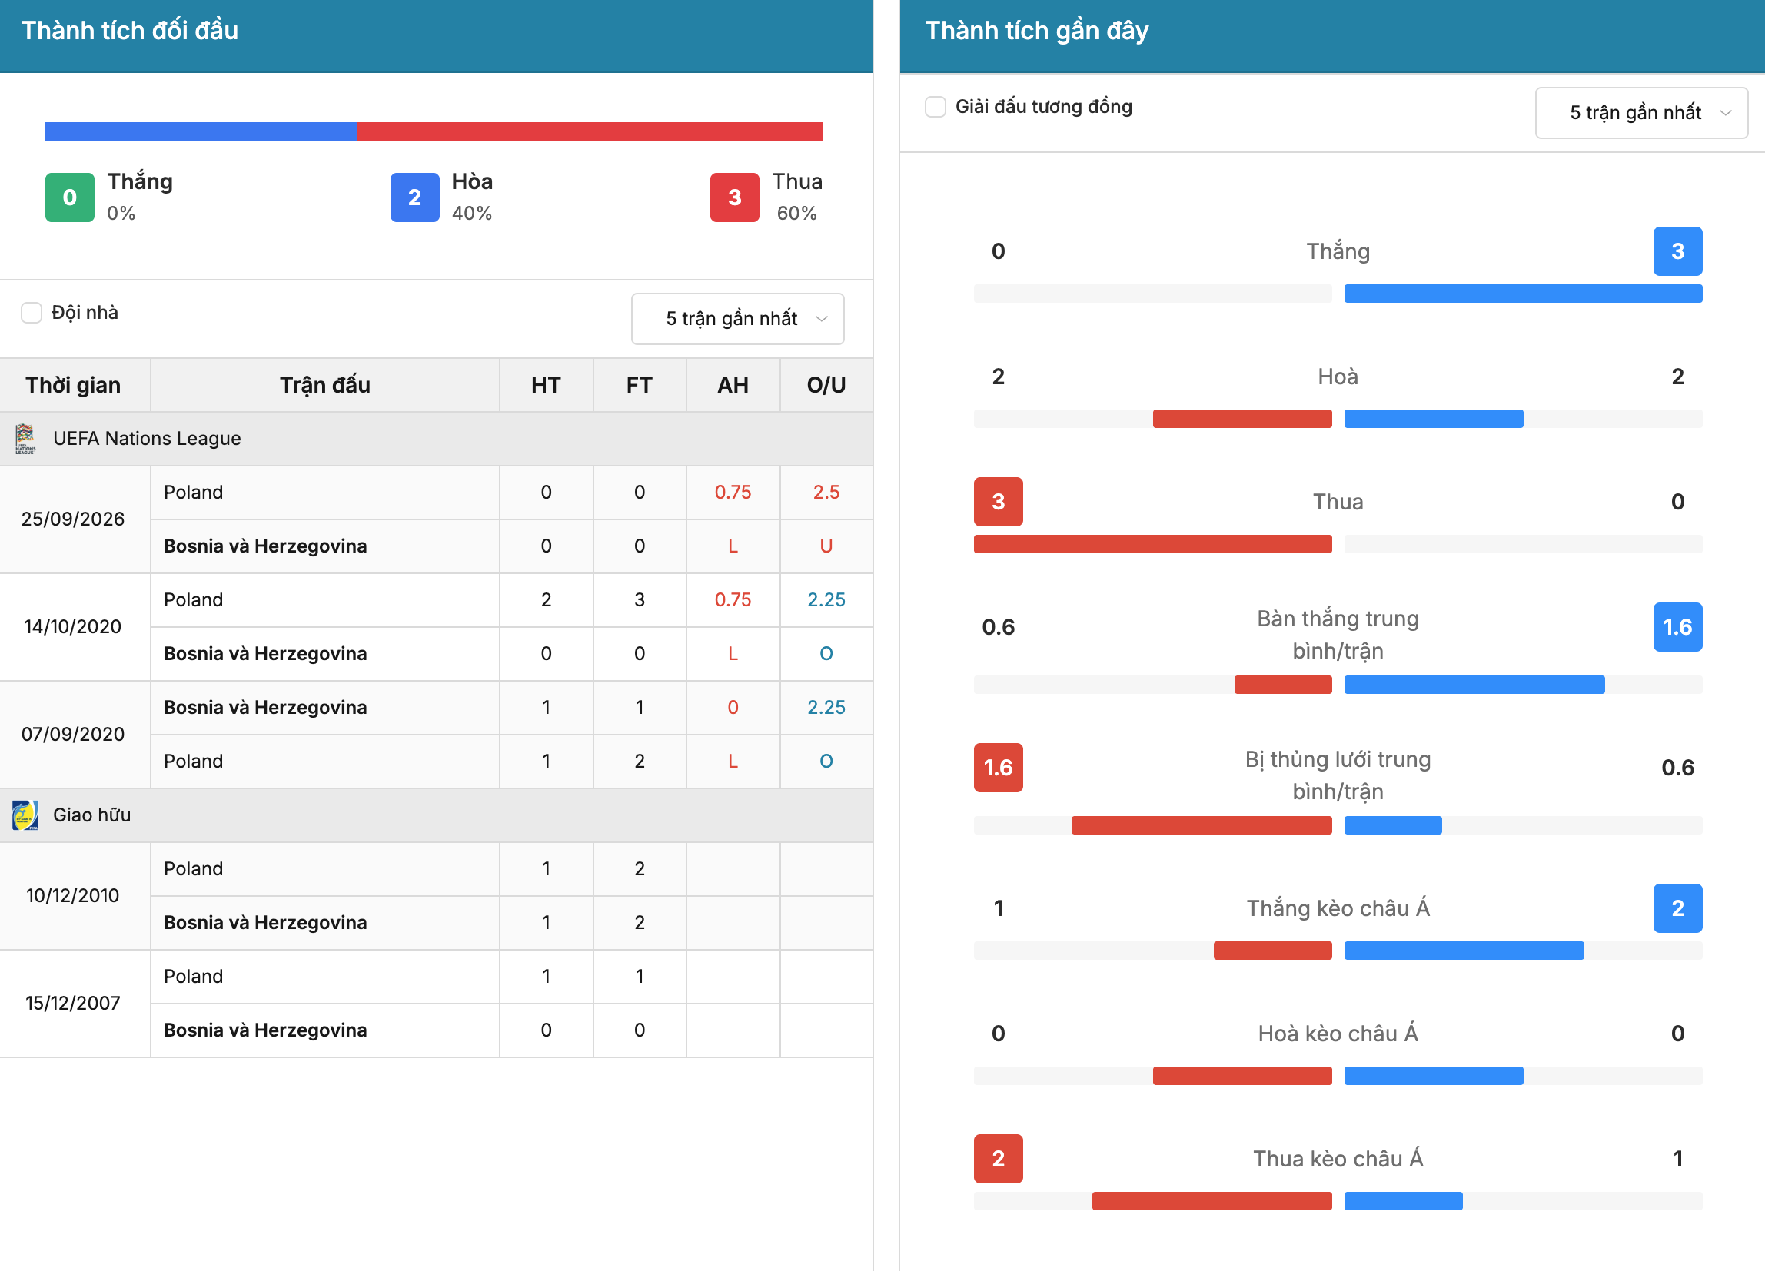Image resolution: width=1765 pixels, height=1271 pixels.
Task: Click the AH column header
Action: tap(733, 385)
